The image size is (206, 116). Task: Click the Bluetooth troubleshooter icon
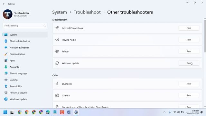pyautogui.click(x=57, y=84)
